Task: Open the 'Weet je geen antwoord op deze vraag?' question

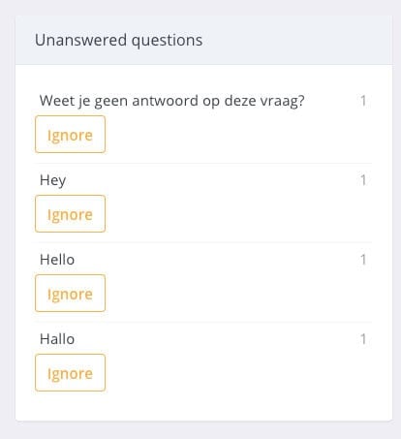Action: tap(171, 101)
